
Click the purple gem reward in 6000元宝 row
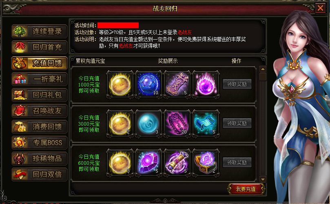(148, 163)
